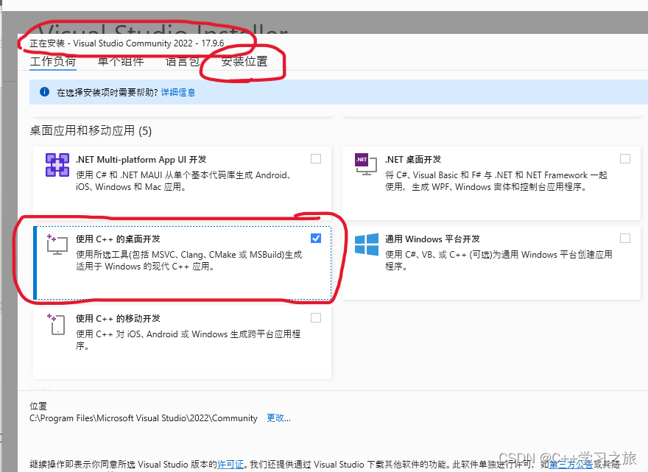This screenshot has width=648, height=472.
Task: Click the 正在安装 - Visual Studio Community 2022 title
Action: [127, 43]
